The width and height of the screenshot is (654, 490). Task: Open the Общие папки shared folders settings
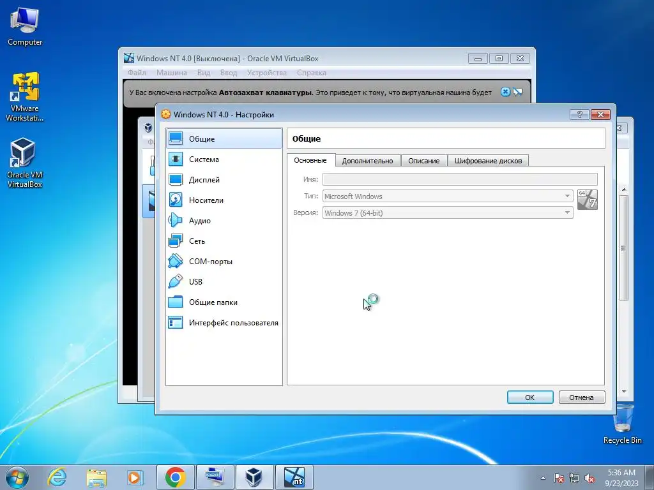click(224, 302)
